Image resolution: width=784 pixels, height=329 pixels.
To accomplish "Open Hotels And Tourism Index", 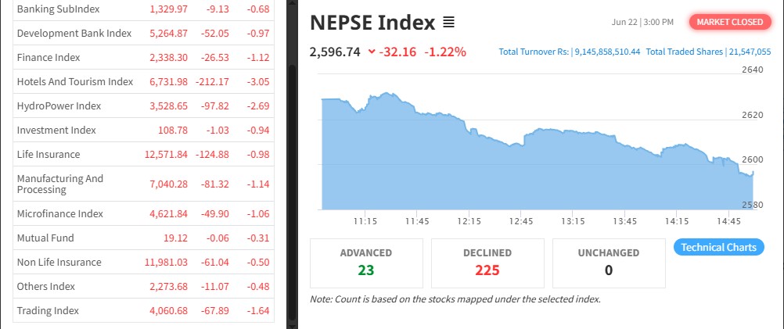I will pos(75,81).
